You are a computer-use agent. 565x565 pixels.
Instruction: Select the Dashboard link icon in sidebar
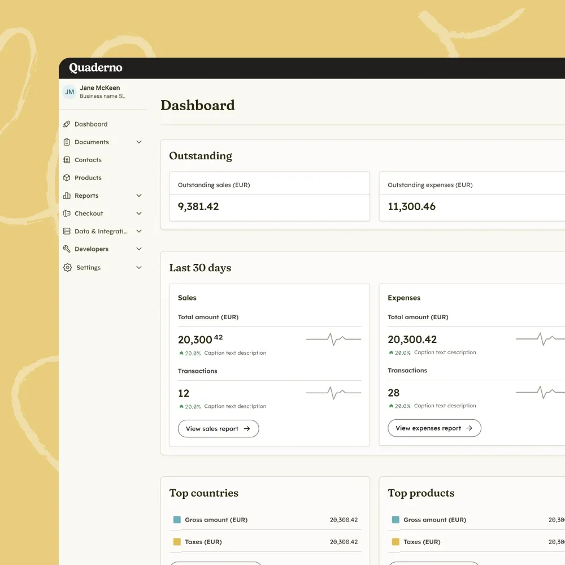[67, 124]
